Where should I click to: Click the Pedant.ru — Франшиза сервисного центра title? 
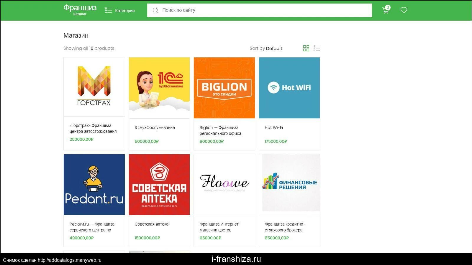(92, 227)
